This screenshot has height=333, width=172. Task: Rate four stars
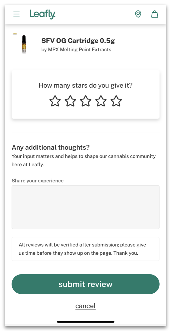point(101,101)
